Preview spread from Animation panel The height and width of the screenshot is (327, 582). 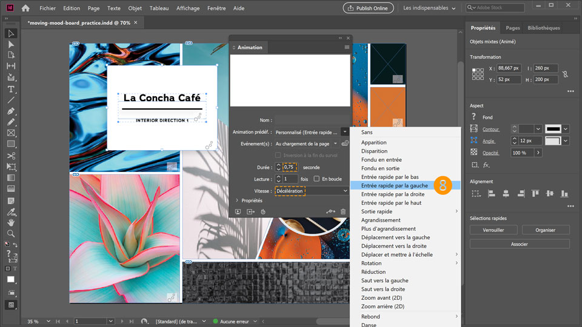click(238, 212)
